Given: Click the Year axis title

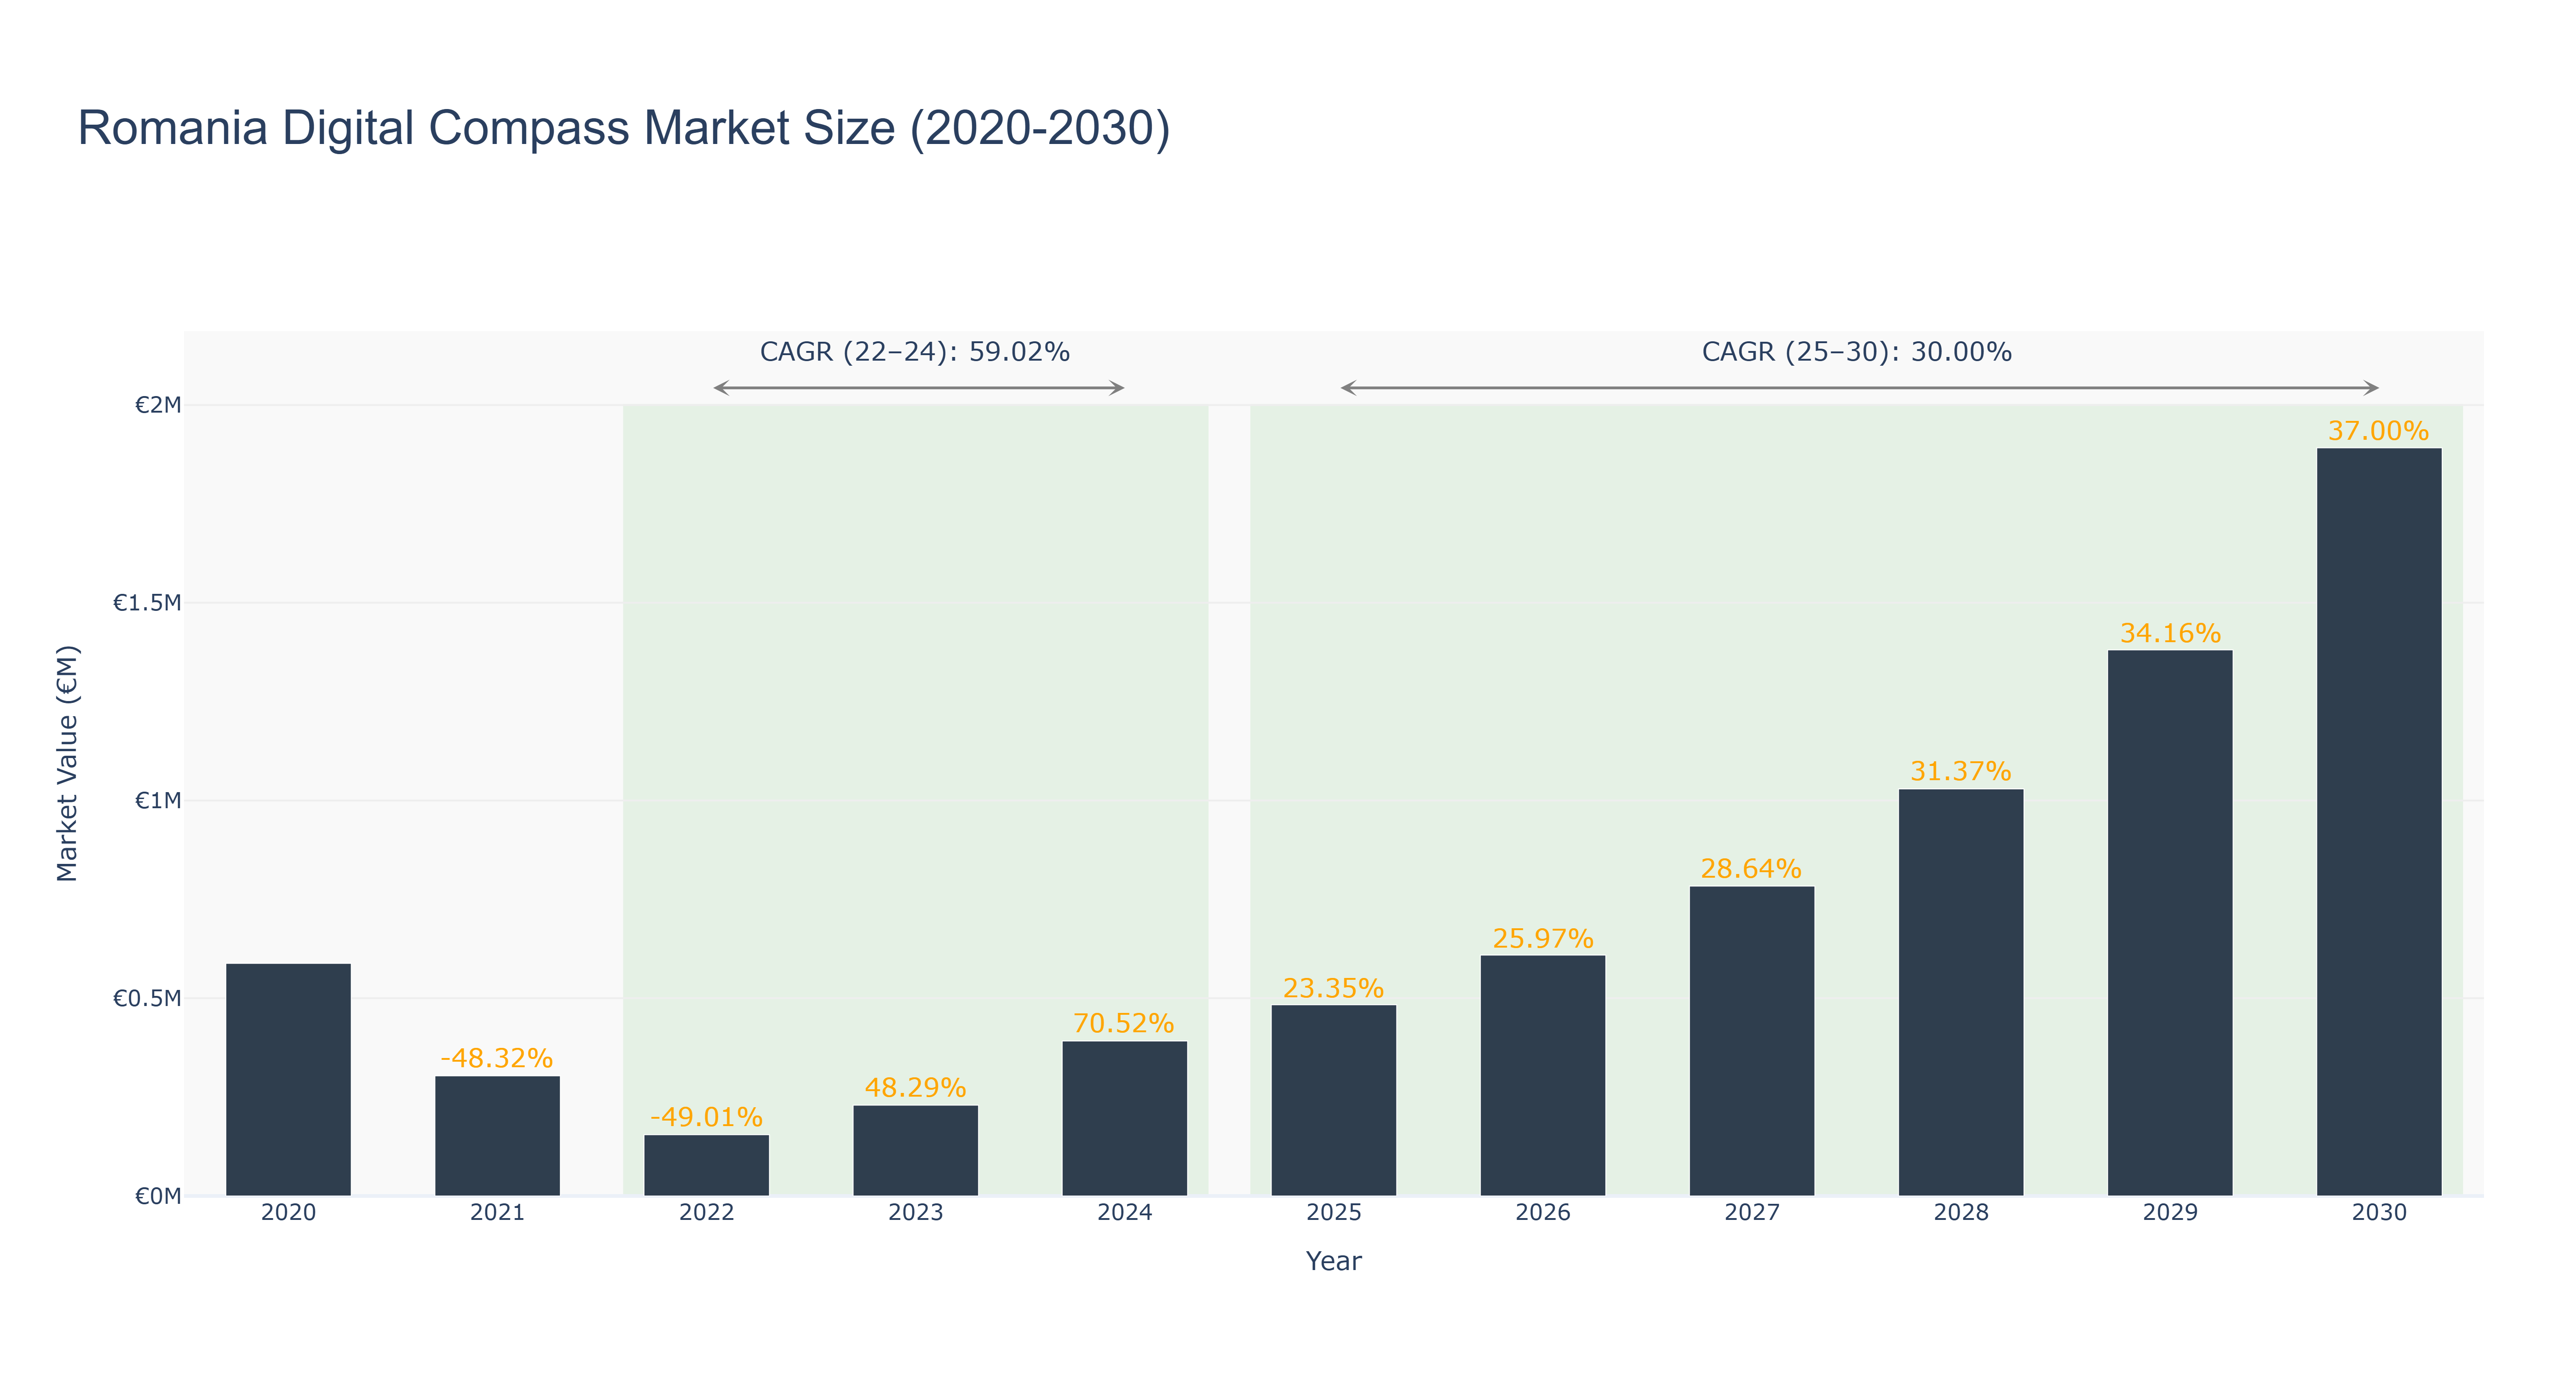Looking at the screenshot, I should [1333, 1261].
